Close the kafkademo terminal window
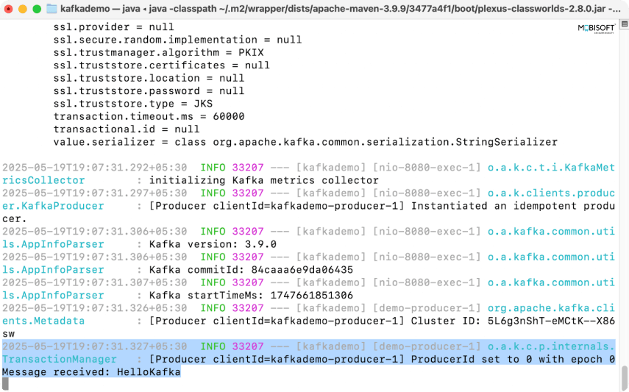The image size is (629, 392). coord(8,9)
